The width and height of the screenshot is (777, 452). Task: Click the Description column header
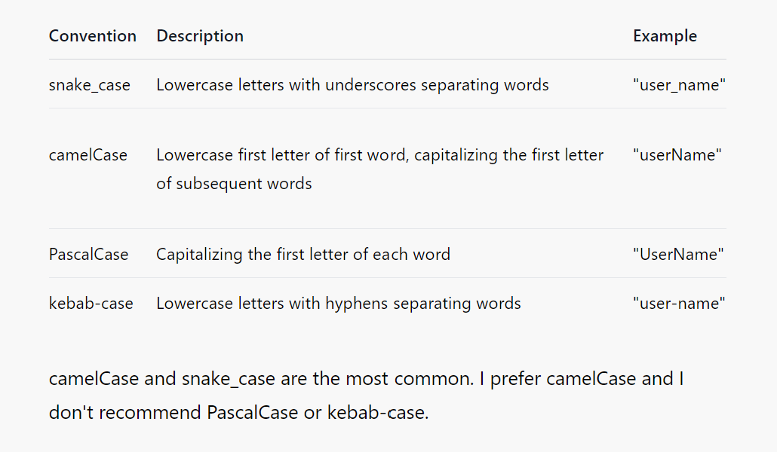[200, 35]
